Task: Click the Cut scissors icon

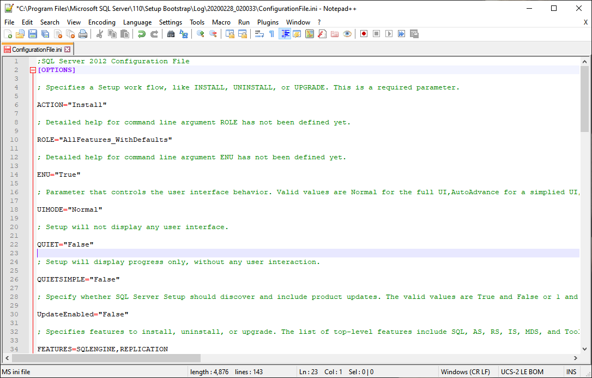Action: pyautogui.click(x=100, y=34)
